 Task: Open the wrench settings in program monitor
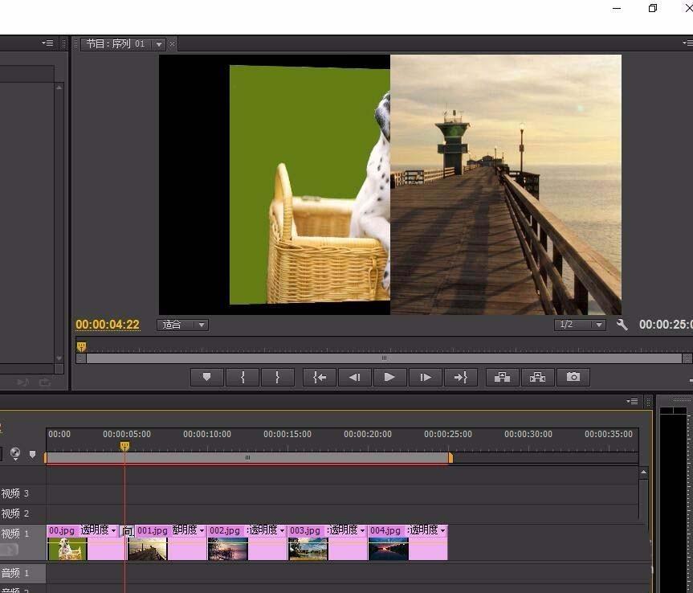tap(622, 325)
